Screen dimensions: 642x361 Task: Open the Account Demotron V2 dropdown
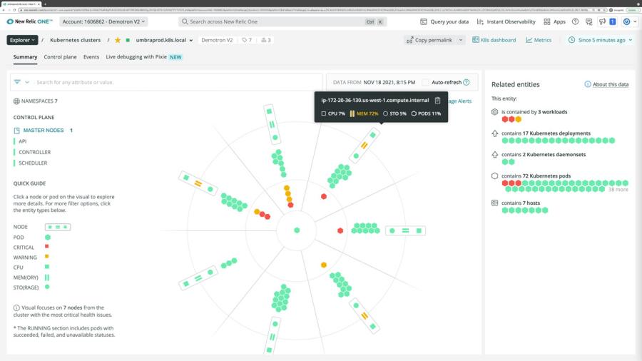click(x=103, y=21)
